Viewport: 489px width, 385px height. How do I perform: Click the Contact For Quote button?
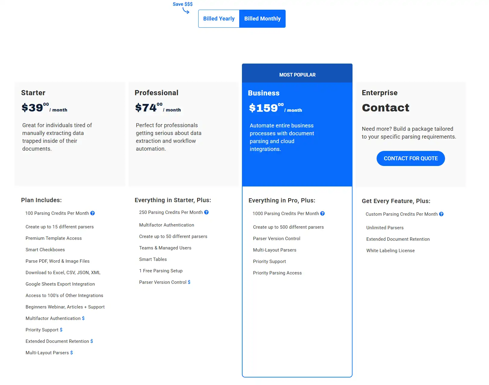tap(411, 158)
